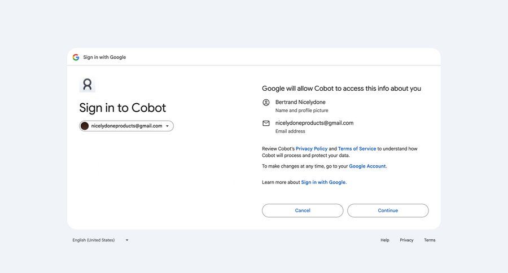The height and width of the screenshot is (273, 508).
Task: Click the Cobot app logo
Action: 87,85
